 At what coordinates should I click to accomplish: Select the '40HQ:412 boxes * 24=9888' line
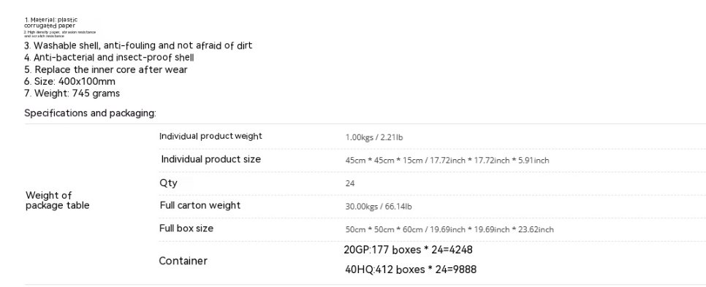pyautogui.click(x=411, y=269)
